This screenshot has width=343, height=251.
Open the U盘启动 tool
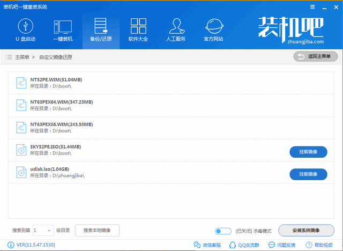(25, 30)
